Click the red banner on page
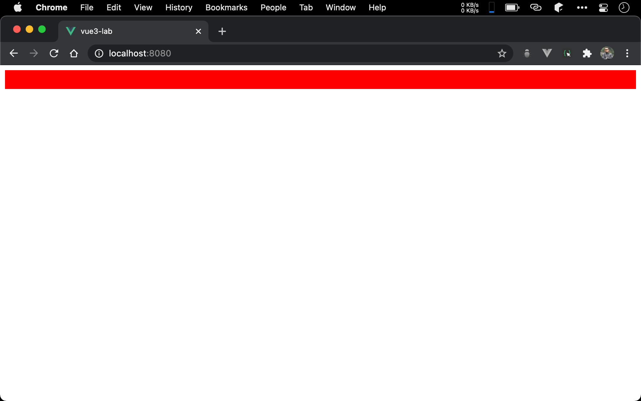Image resolution: width=641 pixels, height=401 pixels. [x=320, y=80]
